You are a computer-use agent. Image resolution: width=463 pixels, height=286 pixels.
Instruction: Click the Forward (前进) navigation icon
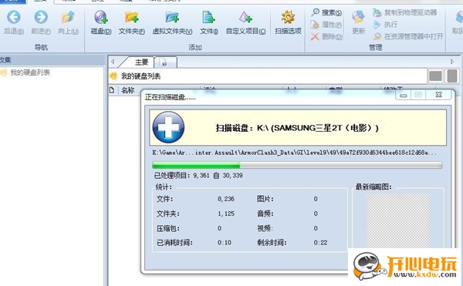point(41,18)
